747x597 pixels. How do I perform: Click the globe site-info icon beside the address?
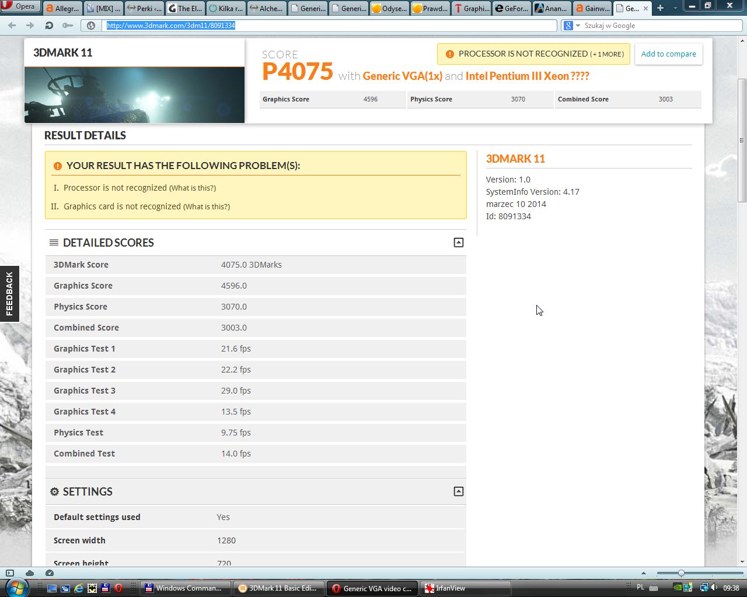pos(91,26)
